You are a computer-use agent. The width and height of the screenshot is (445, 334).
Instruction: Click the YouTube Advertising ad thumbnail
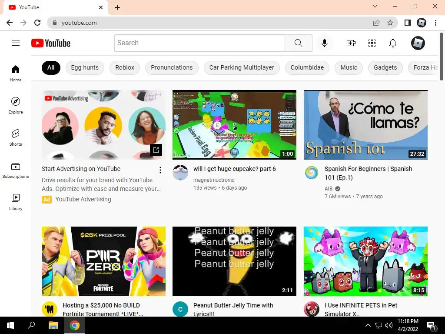pos(103,125)
